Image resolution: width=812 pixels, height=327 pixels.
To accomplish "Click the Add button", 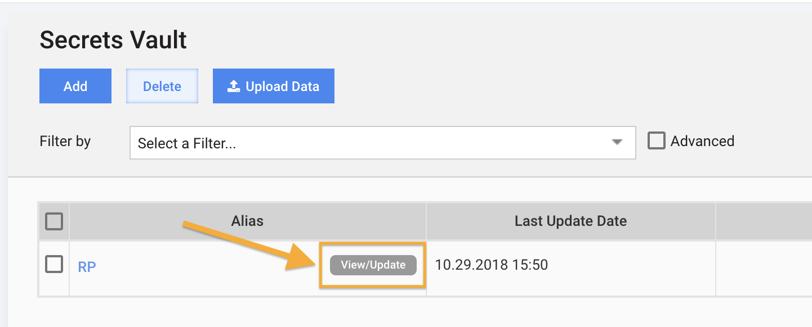I will (x=75, y=86).
